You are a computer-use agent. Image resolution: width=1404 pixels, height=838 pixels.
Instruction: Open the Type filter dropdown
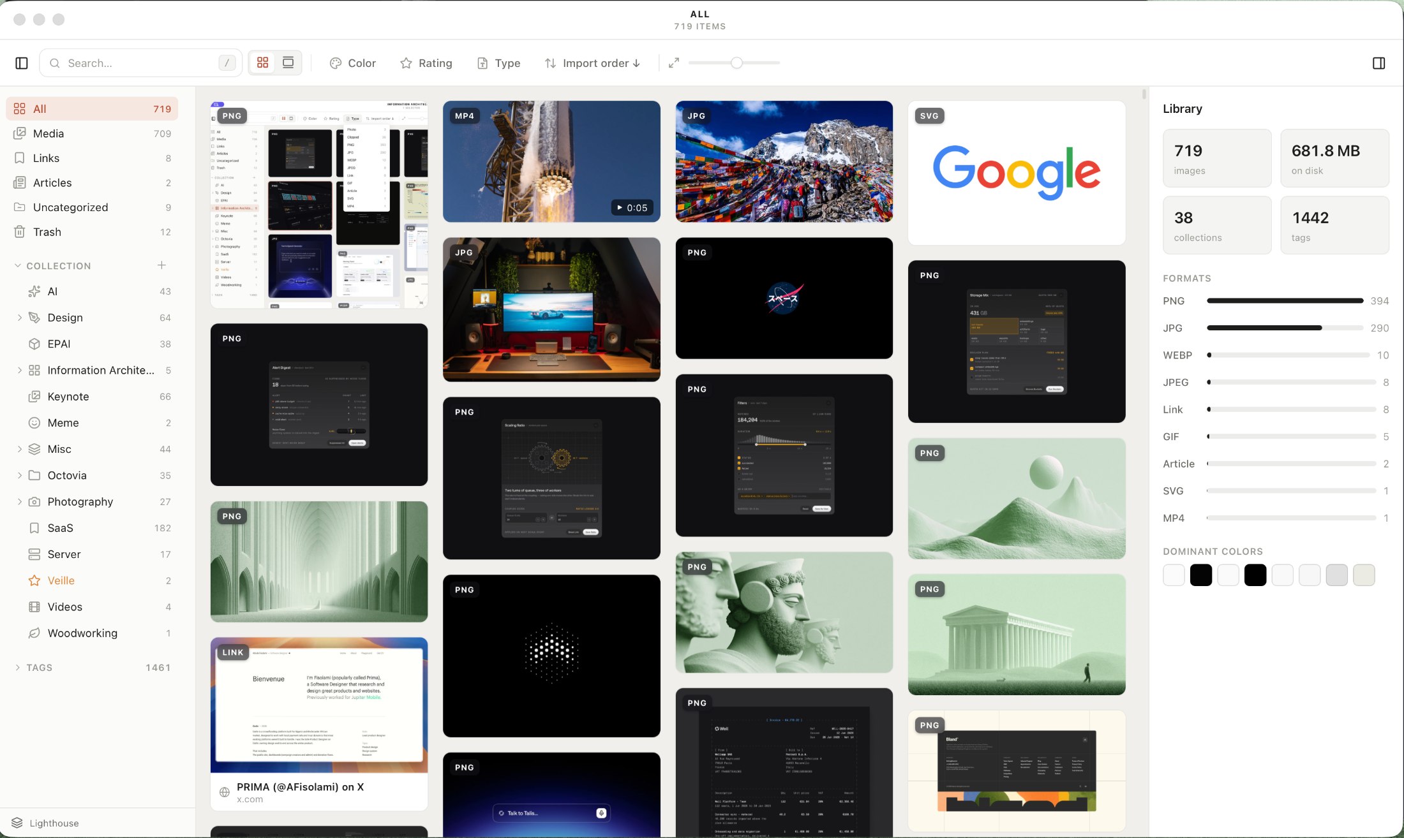coord(499,63)
